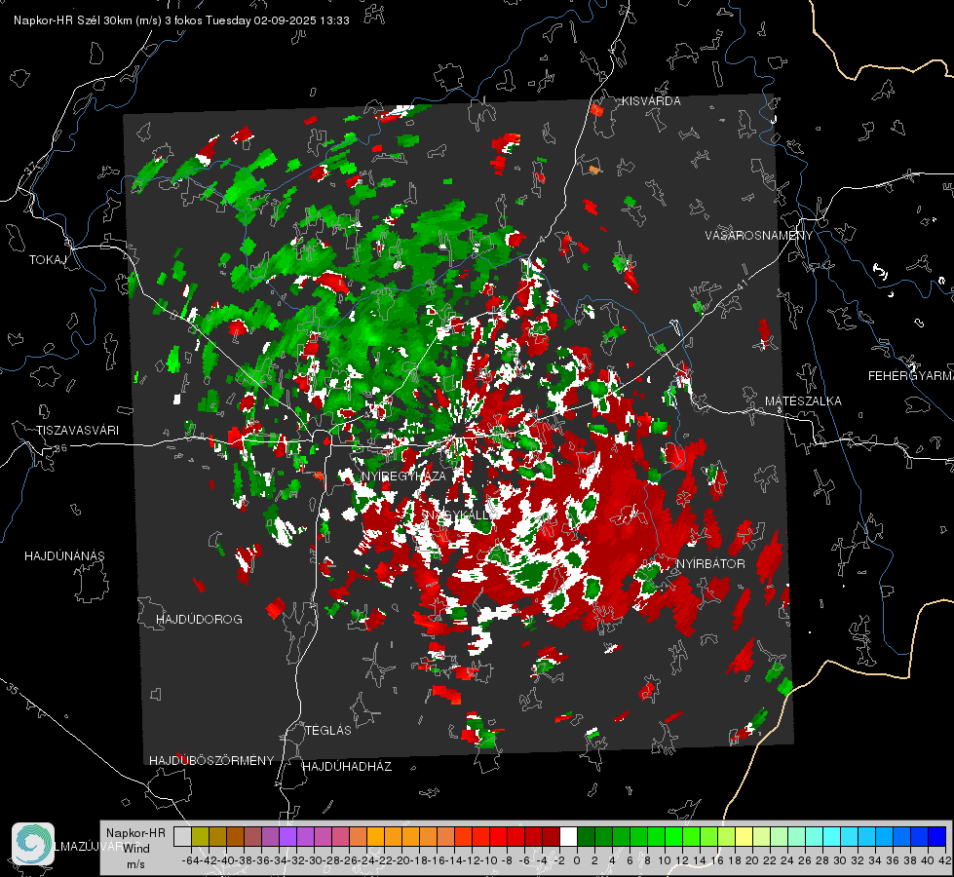Click the NYÍREGYHÁZA city label
954x877 pixels.
pos(403,476)
